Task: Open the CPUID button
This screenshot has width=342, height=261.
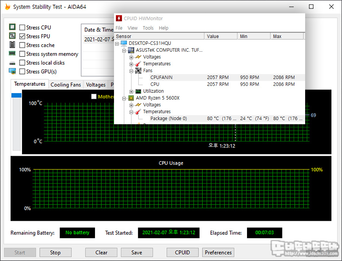Action: 182,253
